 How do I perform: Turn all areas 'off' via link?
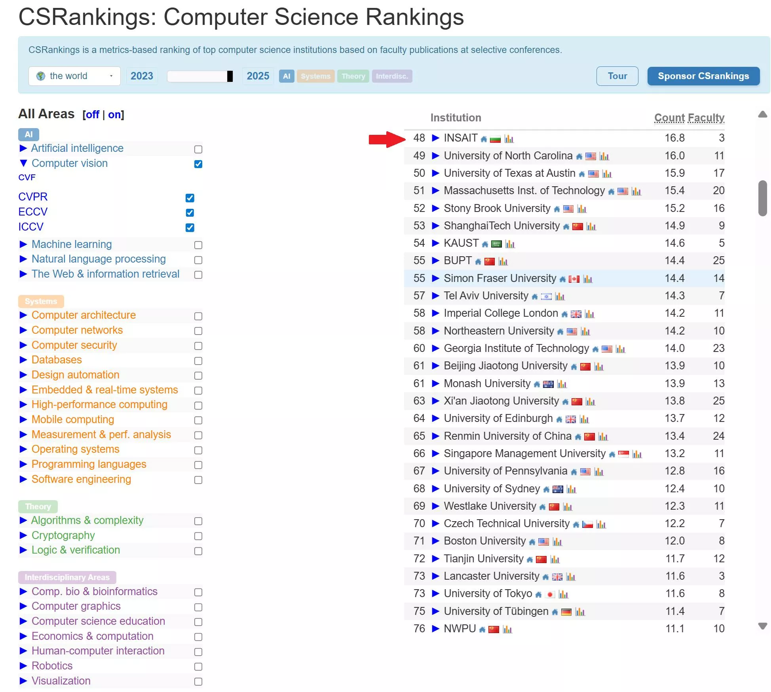[x=92, y=115]
